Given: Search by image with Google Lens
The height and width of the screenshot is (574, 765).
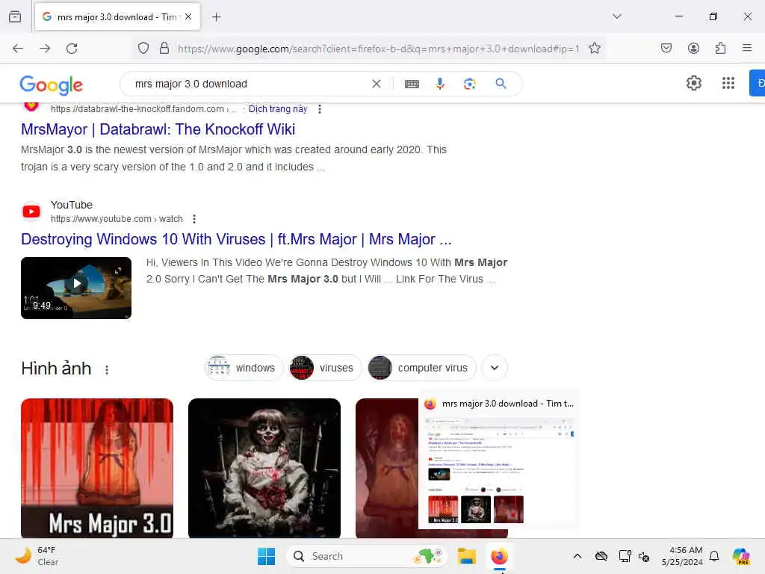Looking at the screenshot, I should pos(469,84).
